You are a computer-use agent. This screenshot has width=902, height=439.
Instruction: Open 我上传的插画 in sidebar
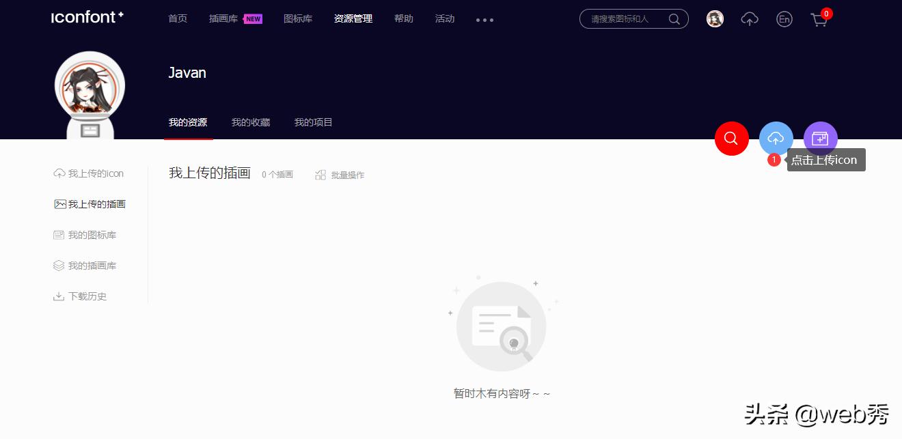coord(90,204)
